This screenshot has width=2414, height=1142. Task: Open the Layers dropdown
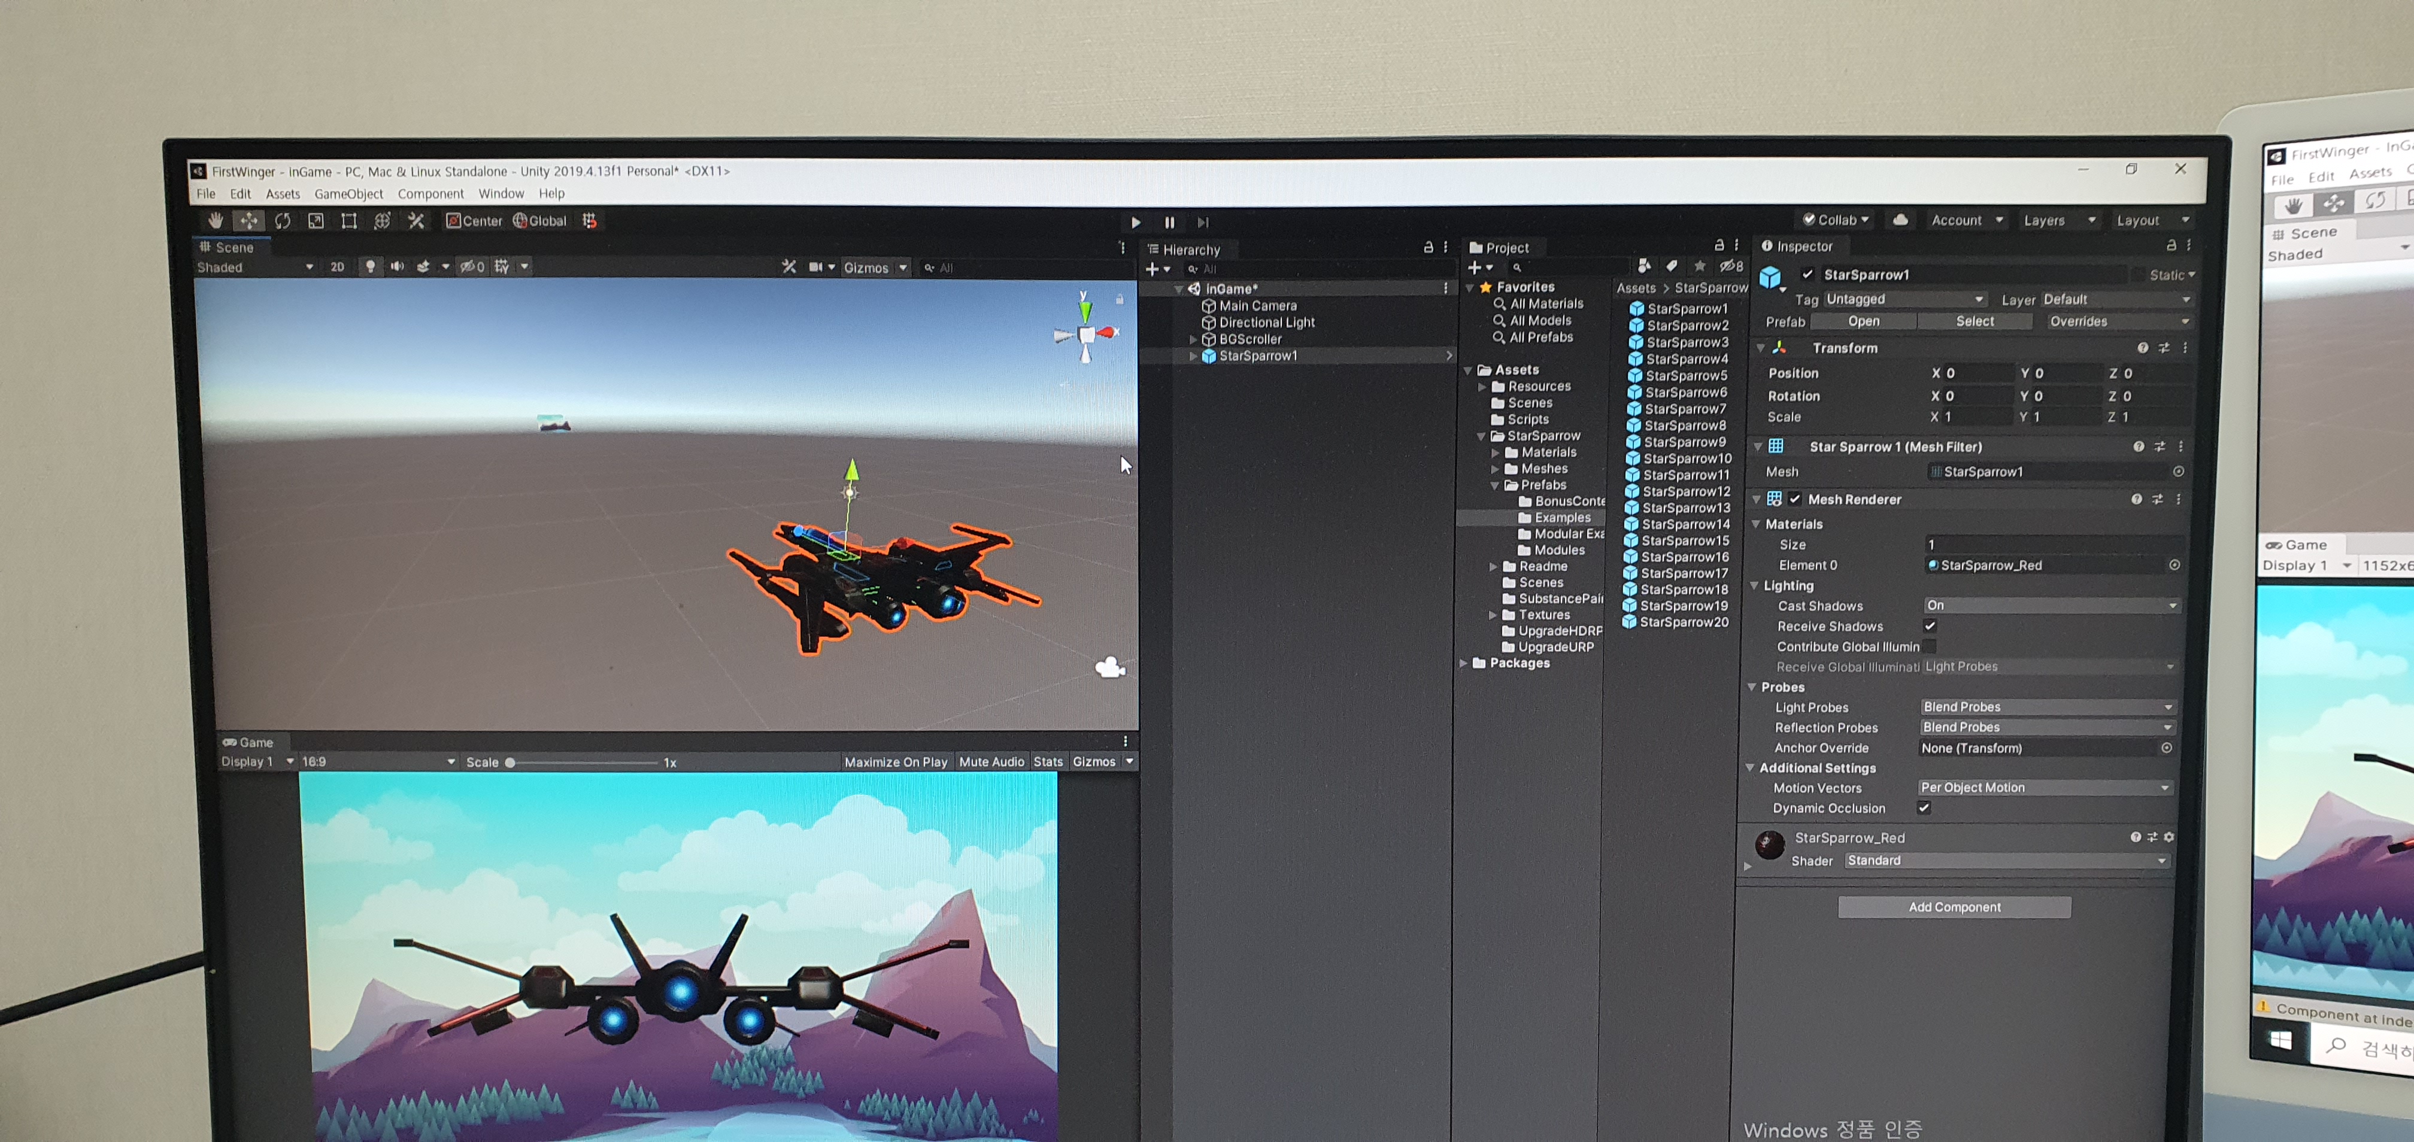pos(2058,220)
